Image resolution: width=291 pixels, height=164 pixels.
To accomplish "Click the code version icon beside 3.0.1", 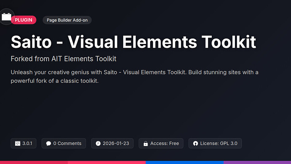I will click(x=18, y=143).
